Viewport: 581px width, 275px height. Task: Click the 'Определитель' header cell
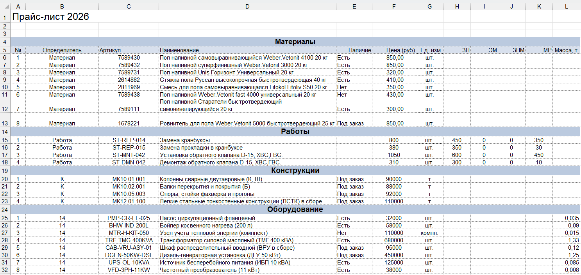(x=62, y=50)
